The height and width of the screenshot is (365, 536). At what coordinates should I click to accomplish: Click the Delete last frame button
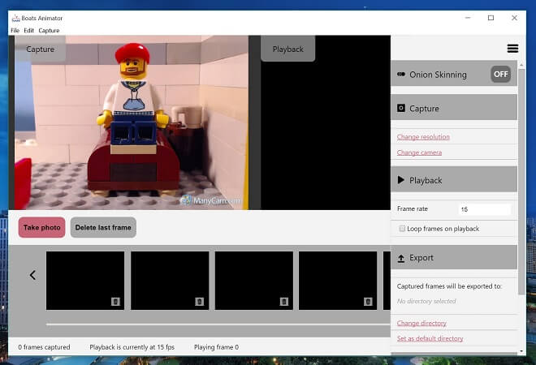tap(103, 227)
